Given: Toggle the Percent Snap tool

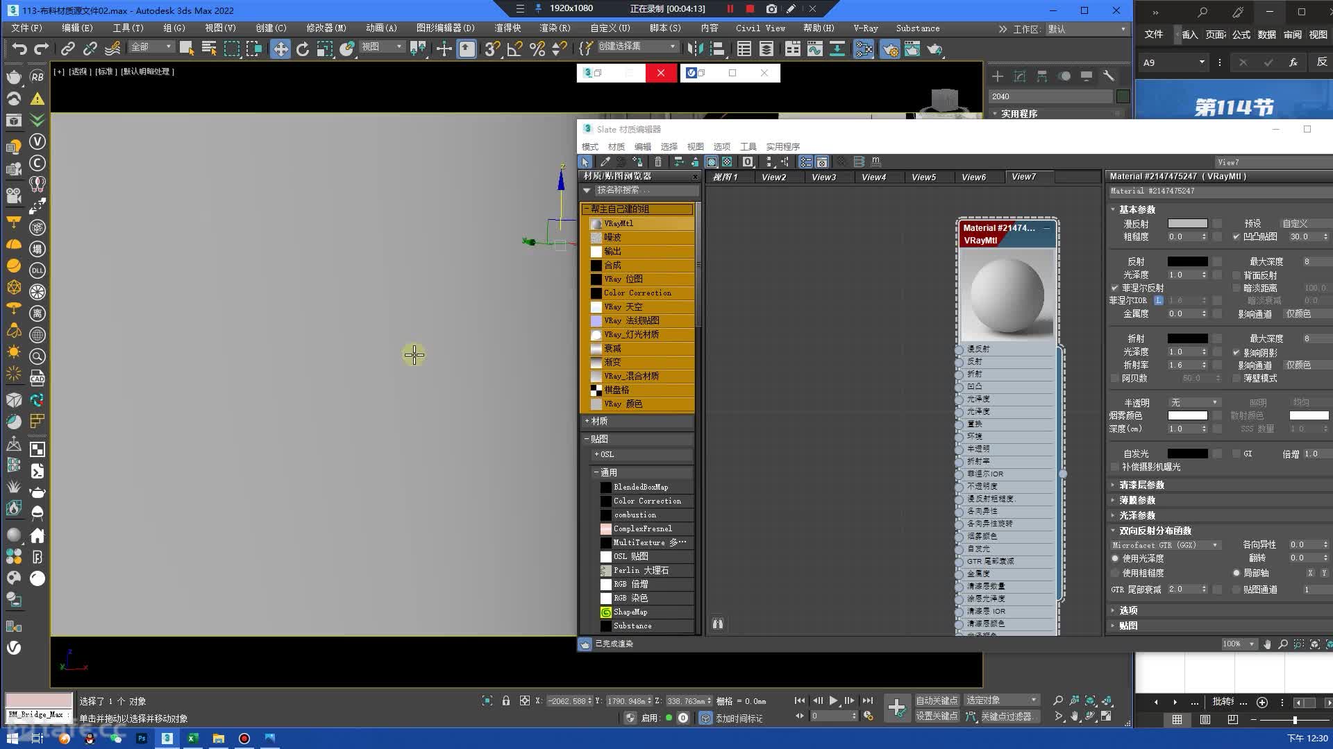Looking at the screenshot, I should click(537, 49).
